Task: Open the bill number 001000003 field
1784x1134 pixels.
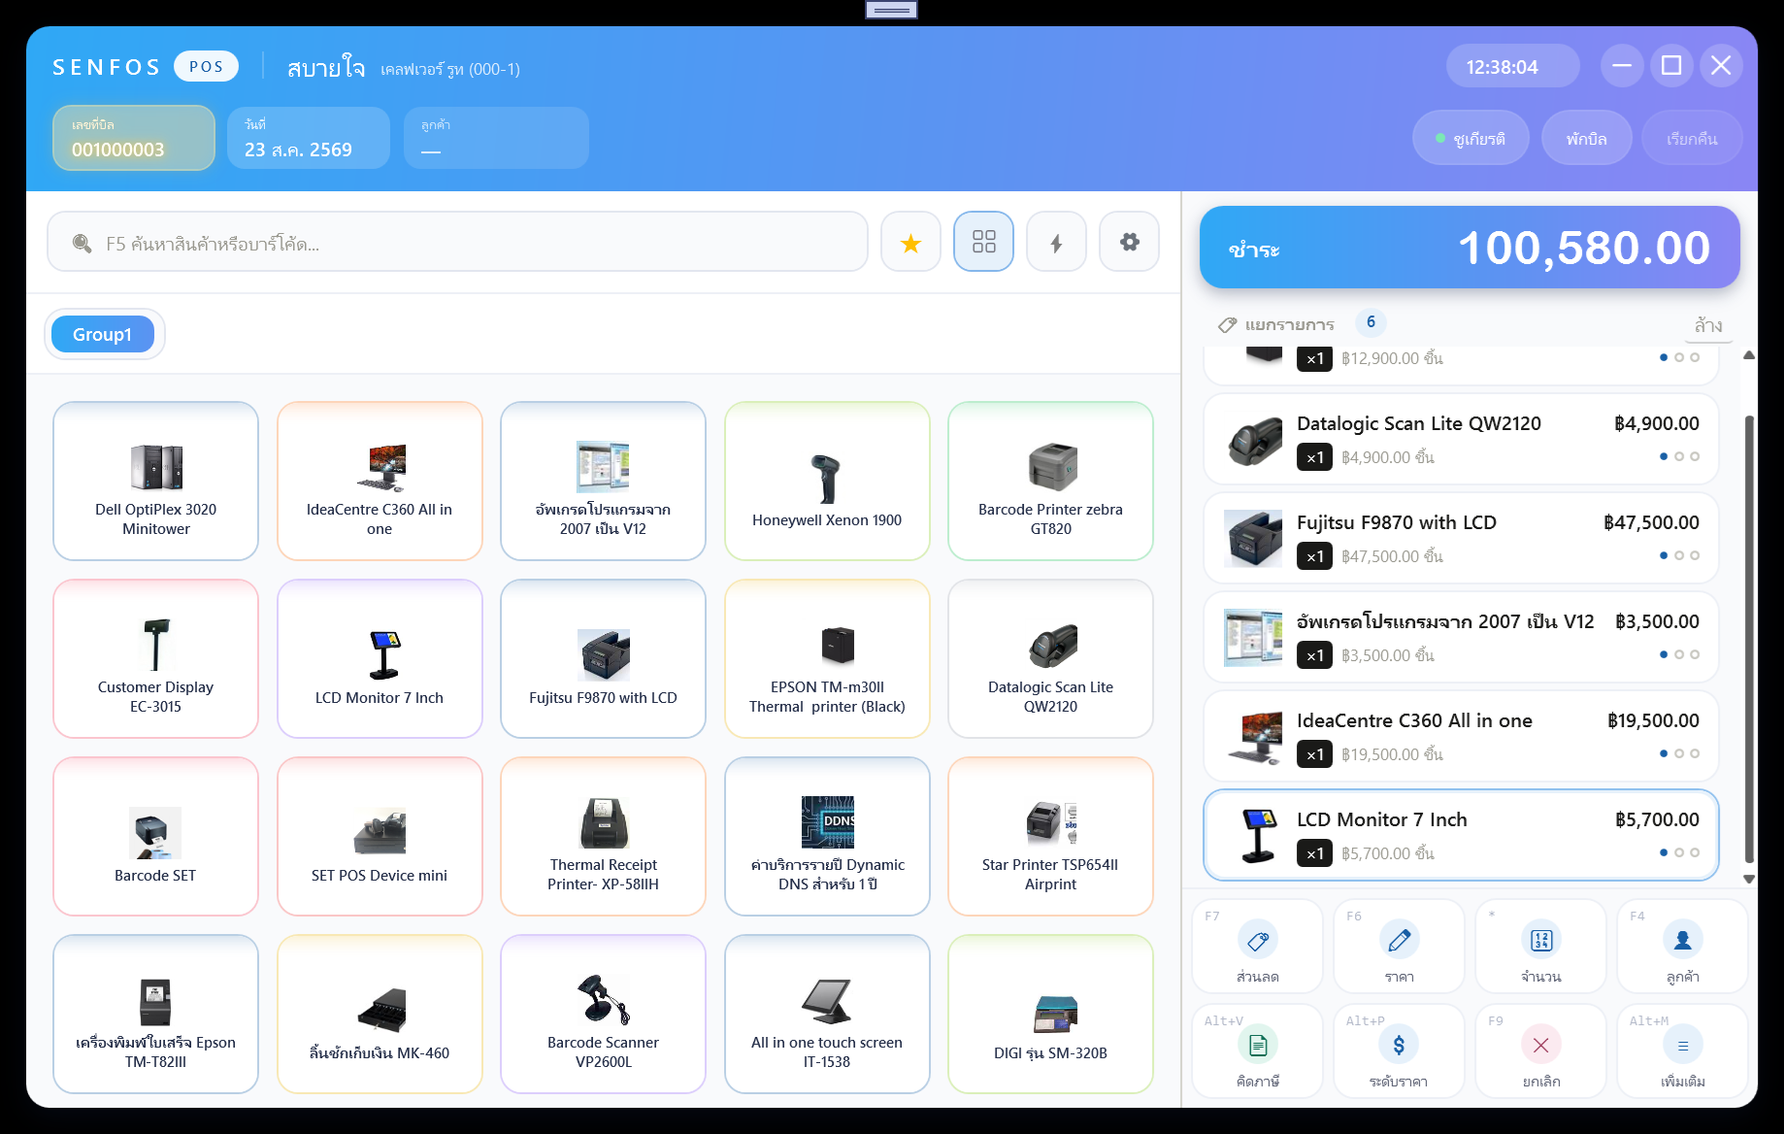Action: (x=134, y=138)
